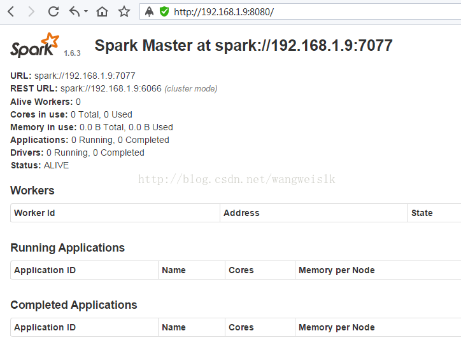Sort Running Applications by Application ID header
This screenshot has width=461, height=345.
coord(85,270)
